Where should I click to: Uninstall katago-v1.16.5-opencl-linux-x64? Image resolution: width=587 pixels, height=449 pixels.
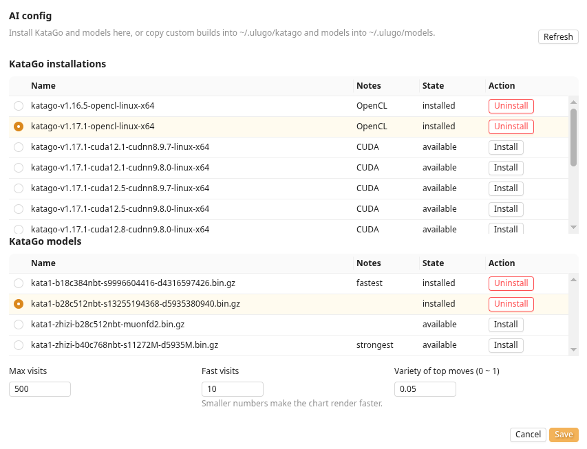pos(511,106)
